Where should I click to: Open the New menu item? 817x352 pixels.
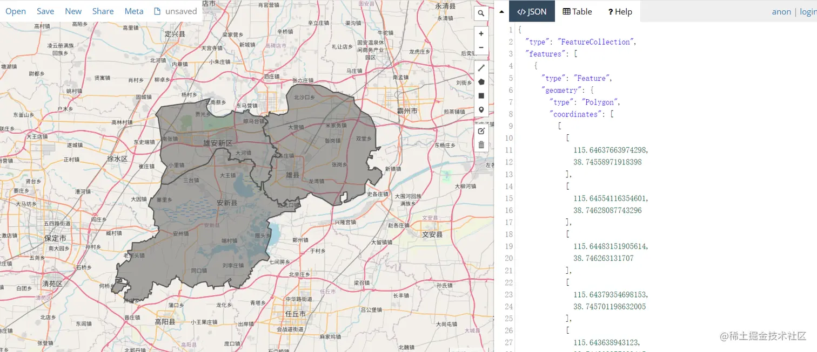(x=73, y=11)
